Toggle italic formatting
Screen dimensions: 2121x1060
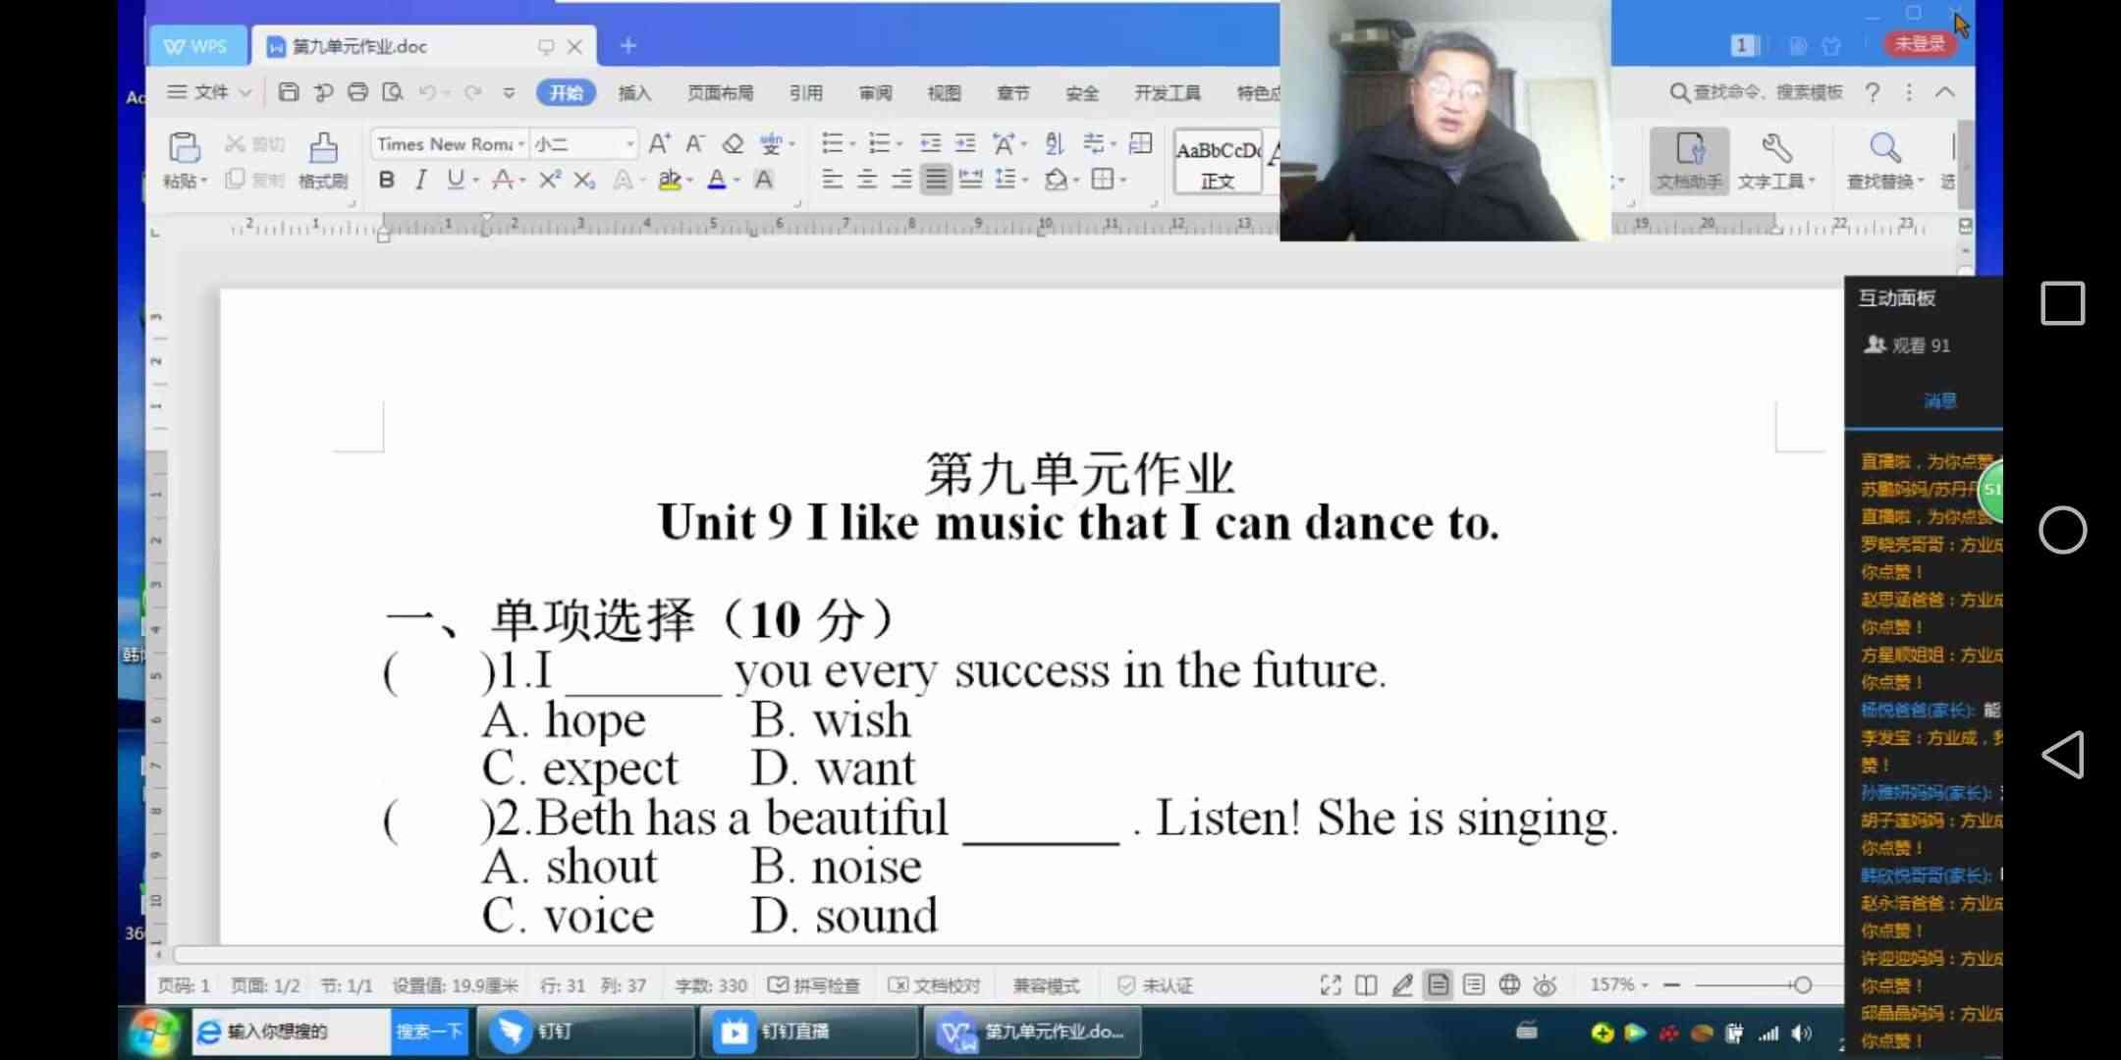420,180
